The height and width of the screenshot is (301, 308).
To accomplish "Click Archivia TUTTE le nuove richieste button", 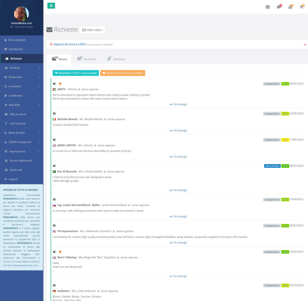I will click(123, 73).
